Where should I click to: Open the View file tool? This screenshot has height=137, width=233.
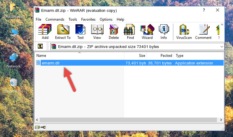coord(97,32)
